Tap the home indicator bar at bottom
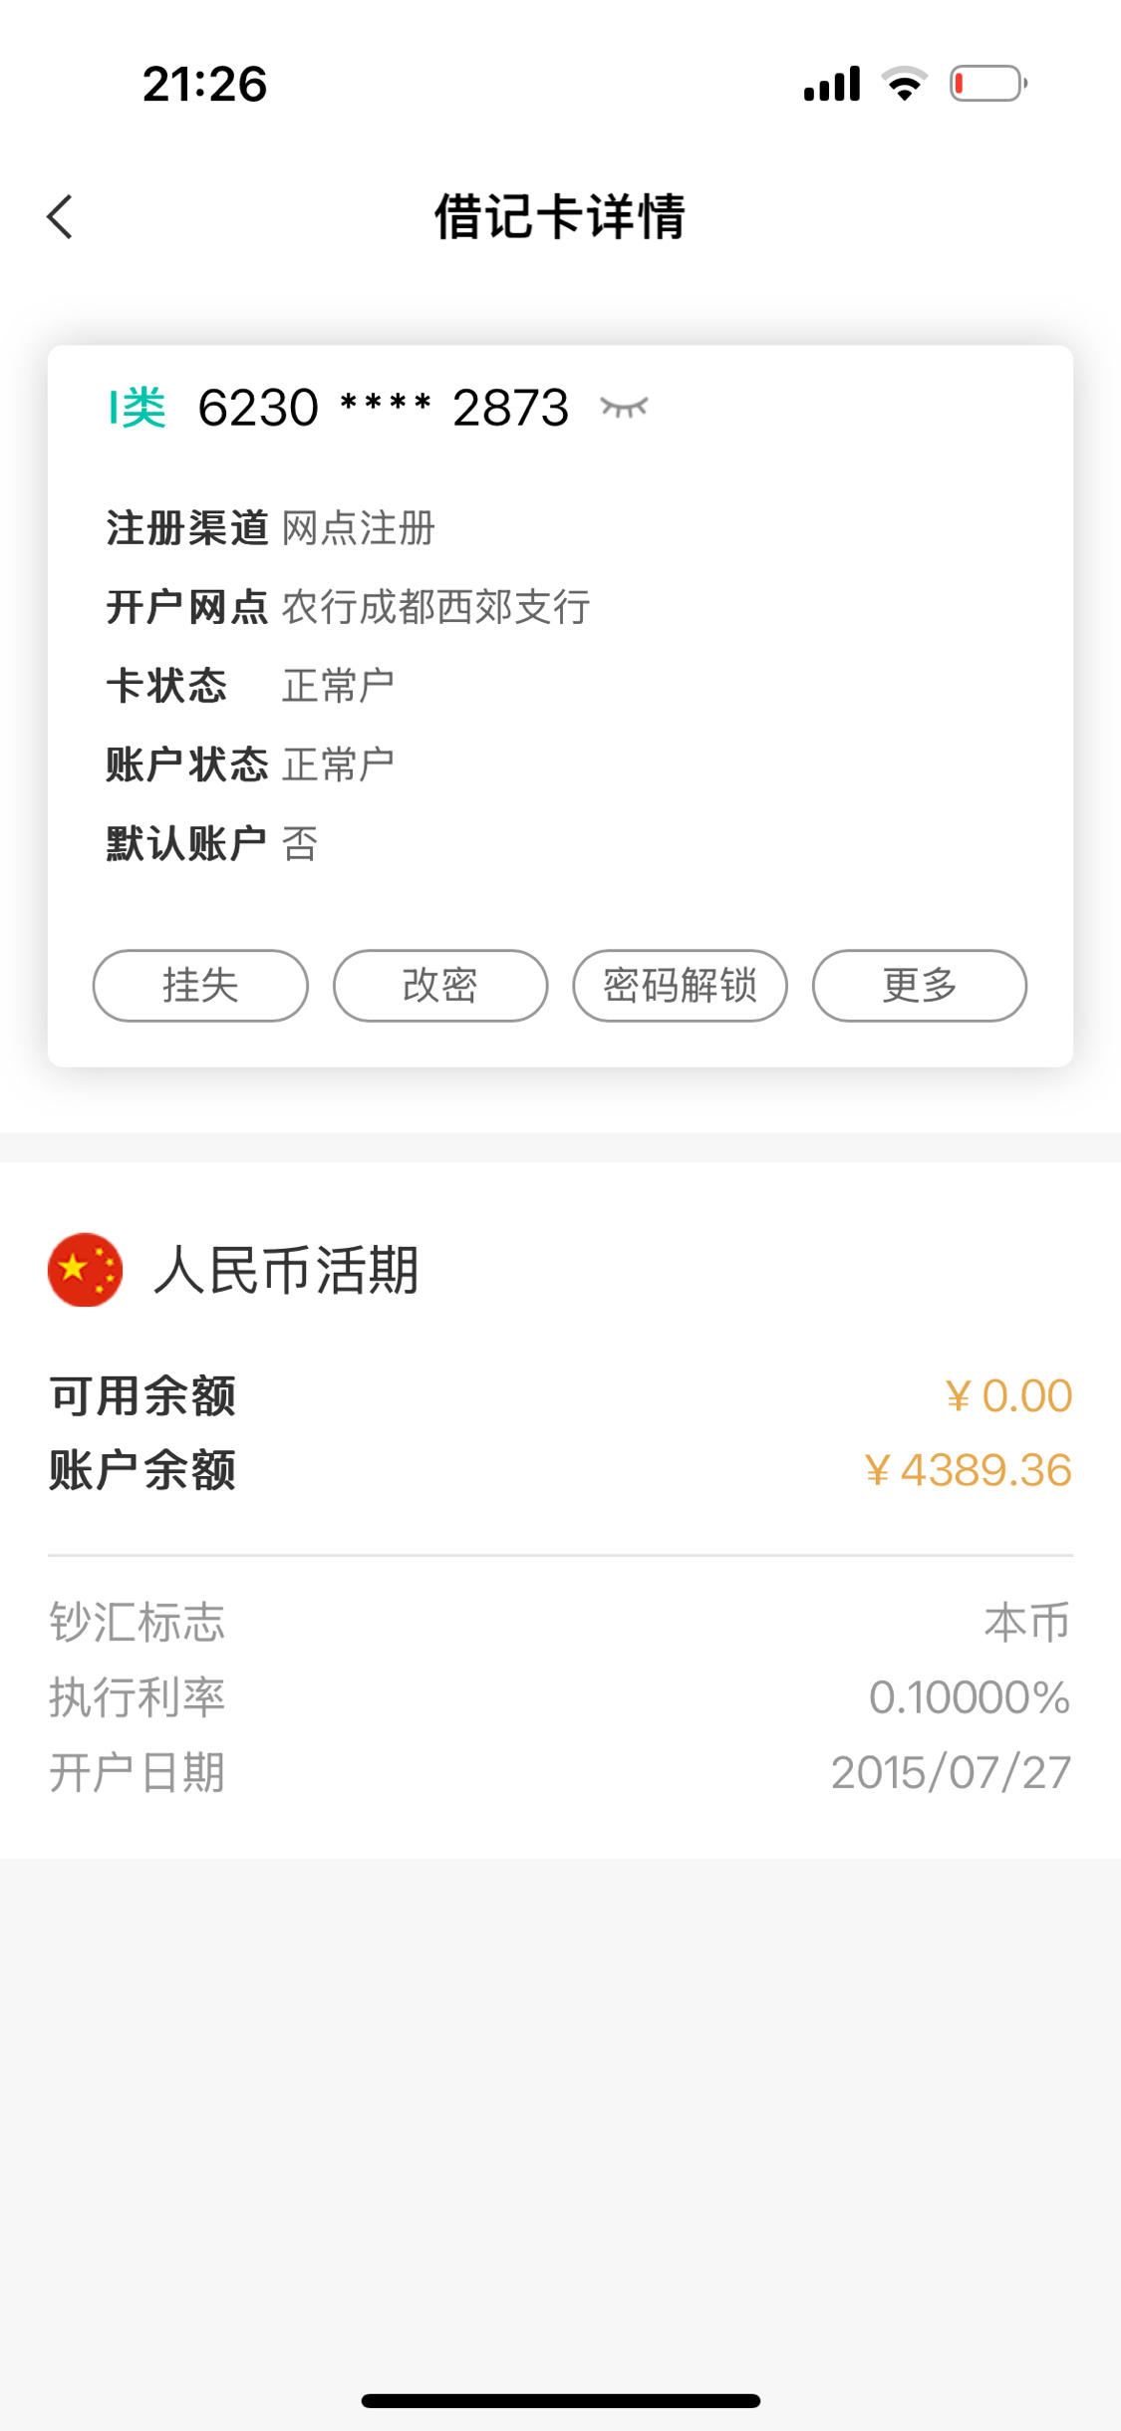Screen dimensions: 1121x2431 [561, 2401]
